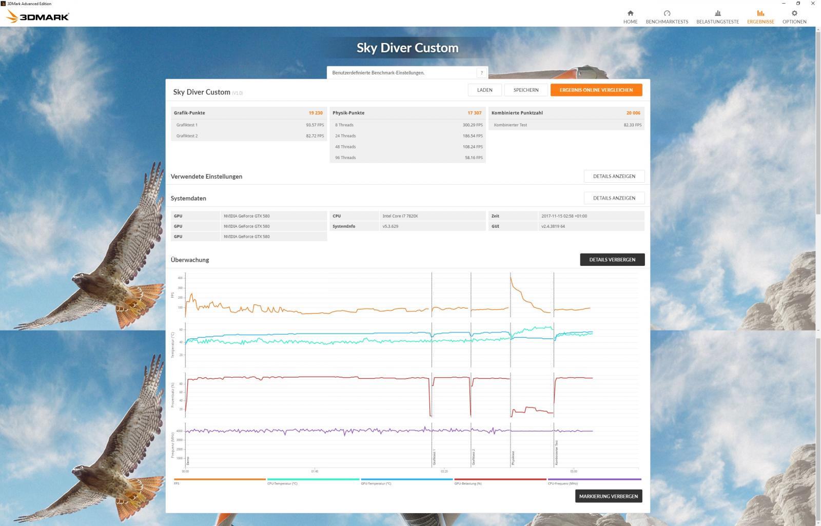821x526 pixels.
Task: Select Grafiktest 1 row 93.57 FPS
Action: point(249,125)
